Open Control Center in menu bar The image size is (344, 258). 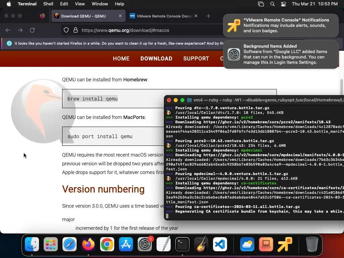coord(284,4)
